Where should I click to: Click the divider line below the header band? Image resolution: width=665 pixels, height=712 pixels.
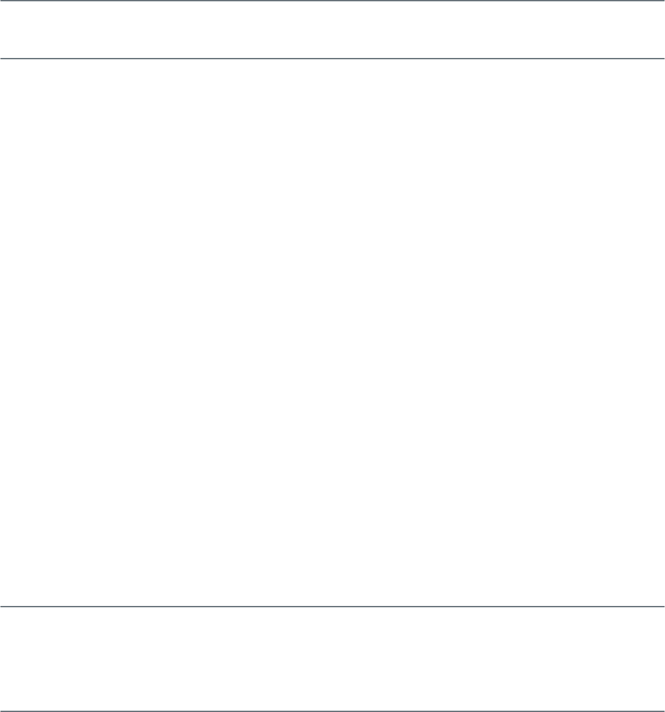[332, 59]
